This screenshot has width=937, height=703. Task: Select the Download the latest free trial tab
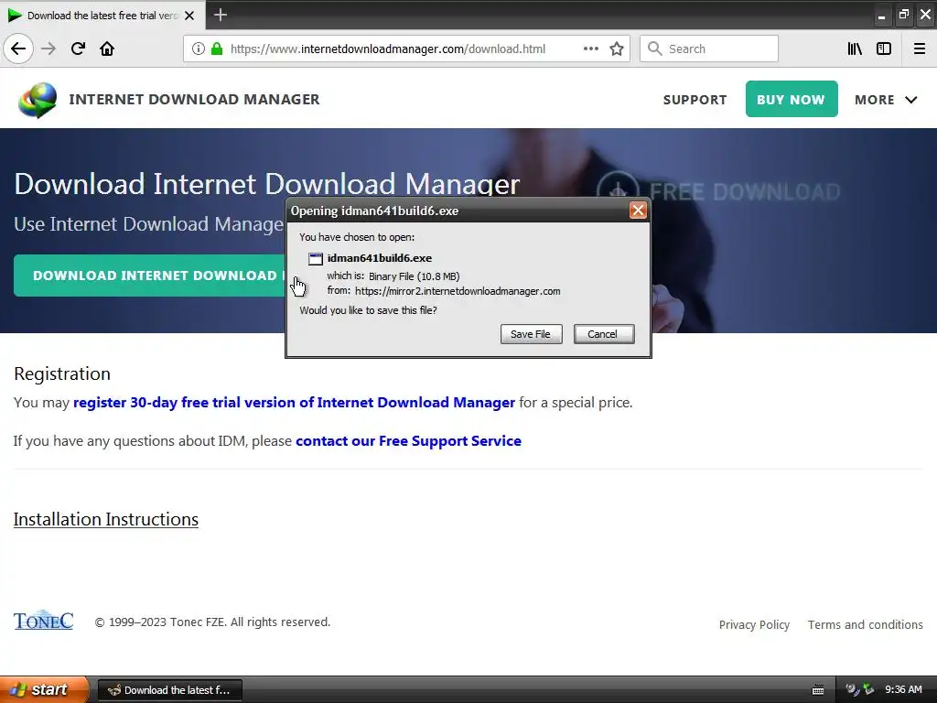[x=102, y=16]
